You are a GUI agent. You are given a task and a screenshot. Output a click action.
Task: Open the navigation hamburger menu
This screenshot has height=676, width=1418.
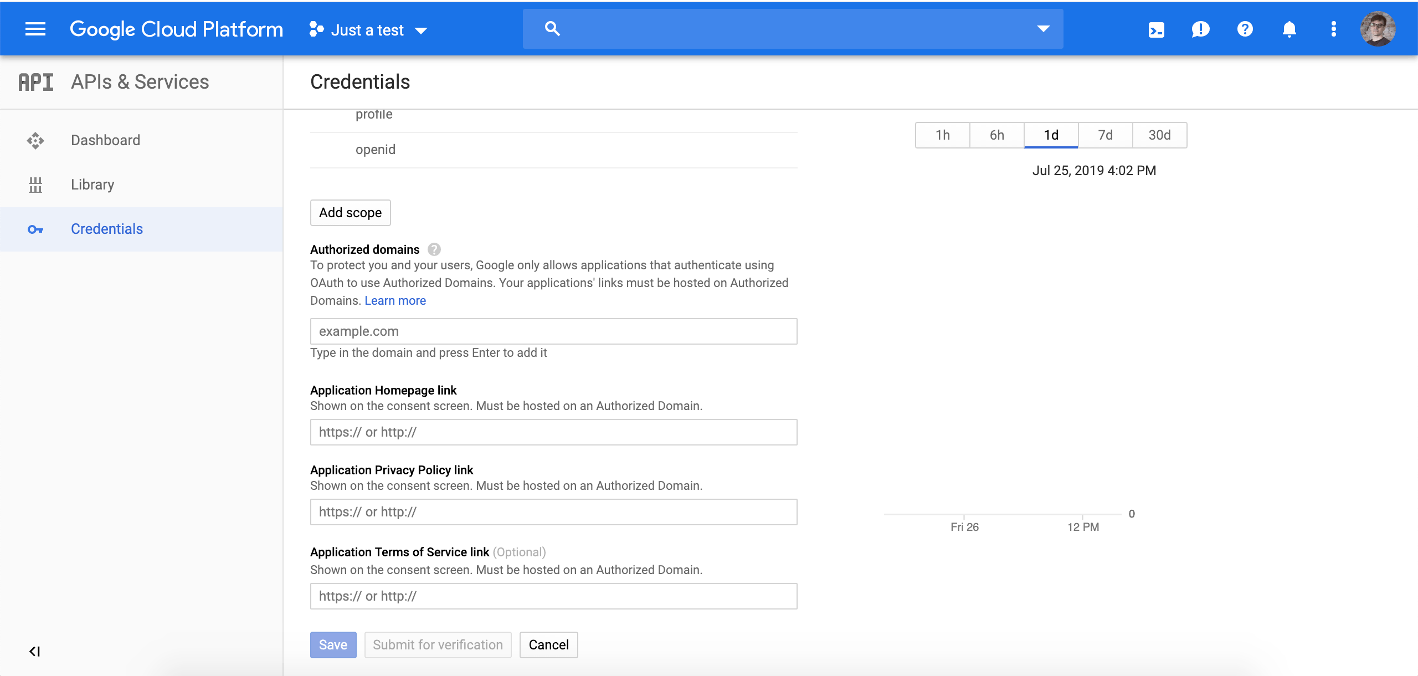(x=35, y=29)
